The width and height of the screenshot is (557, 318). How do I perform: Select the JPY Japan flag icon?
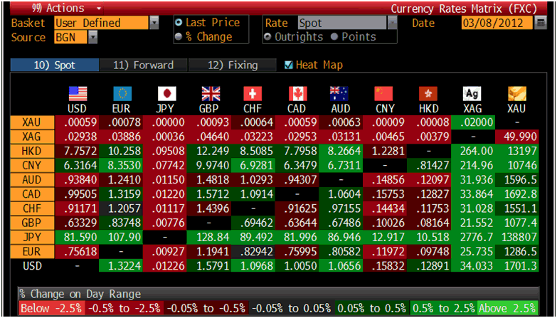tap(166, 94)
